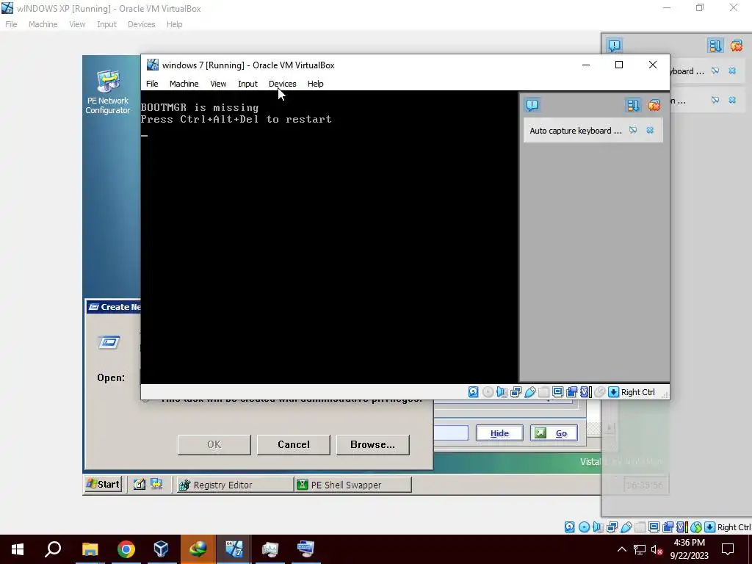Dismiss keyboard notification in wINDOWS XP panel
The width and height of the screenshot is (752, 564).
click(x=732, y=71)
